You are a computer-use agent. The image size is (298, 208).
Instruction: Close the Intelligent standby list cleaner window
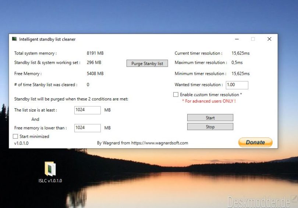269,39
